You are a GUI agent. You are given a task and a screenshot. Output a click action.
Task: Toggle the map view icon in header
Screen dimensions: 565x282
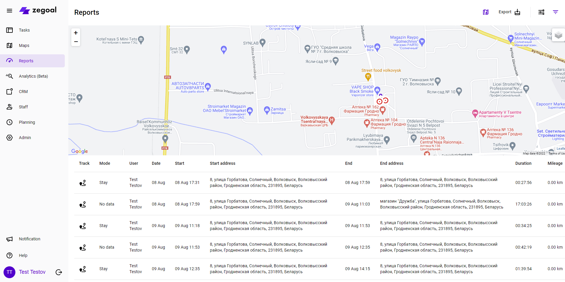[x=486, y=12]
